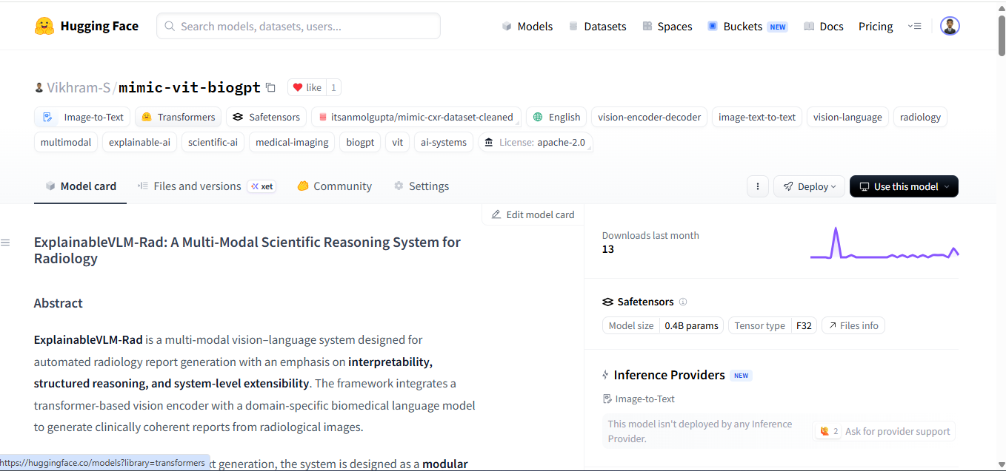Click Edit model card button
1006x471 pixels.
coord(533,214)
